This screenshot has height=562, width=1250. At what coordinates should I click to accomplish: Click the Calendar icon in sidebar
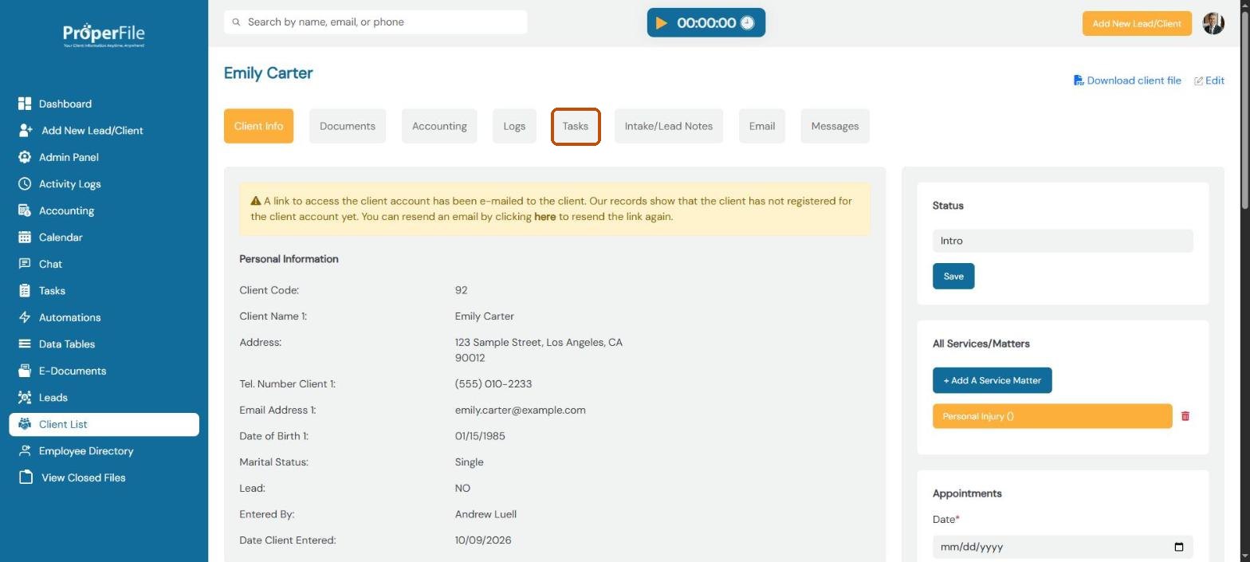click(25, 237)
